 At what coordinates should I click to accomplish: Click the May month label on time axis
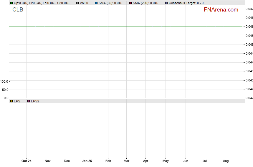click(166, 161)
